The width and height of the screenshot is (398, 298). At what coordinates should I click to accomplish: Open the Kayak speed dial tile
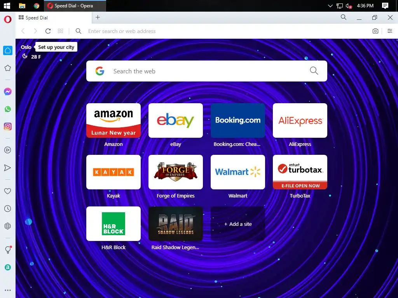pyautogui.click(x=113, y=172)
